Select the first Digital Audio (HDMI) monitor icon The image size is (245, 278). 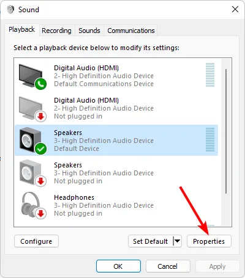coord(32,76)
